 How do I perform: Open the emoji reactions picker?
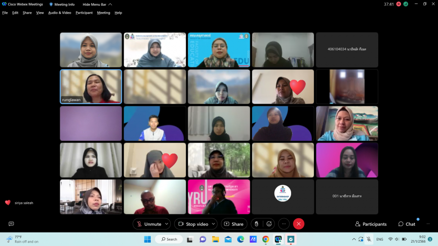pyautogui.click(x=269, y=224)
